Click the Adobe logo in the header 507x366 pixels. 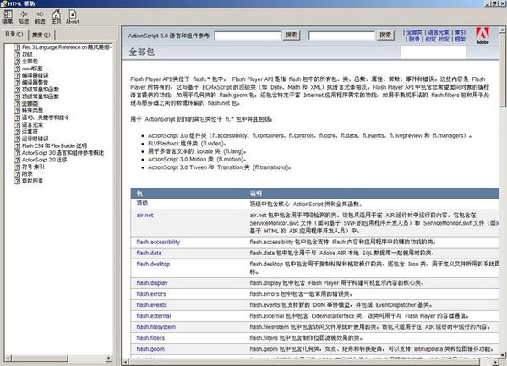[482, 36]
